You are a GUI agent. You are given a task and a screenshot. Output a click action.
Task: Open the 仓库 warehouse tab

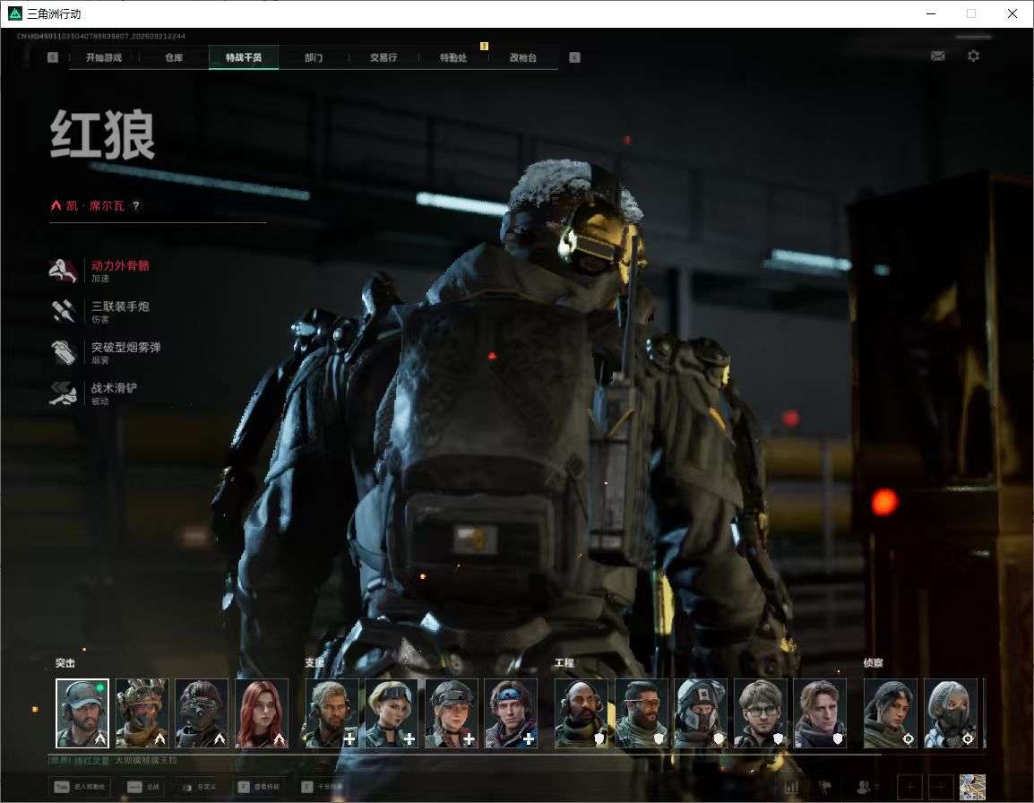pos(174,57)
